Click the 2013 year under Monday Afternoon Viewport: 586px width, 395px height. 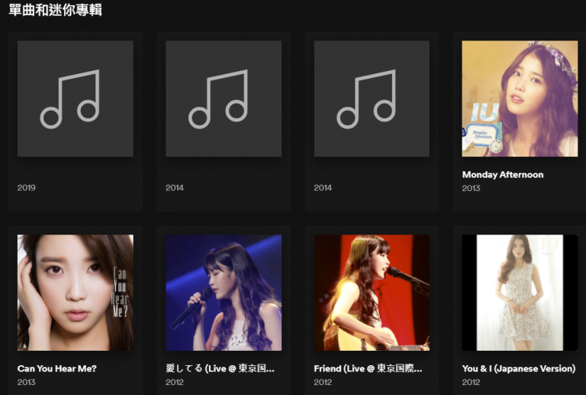coord(471,188)
